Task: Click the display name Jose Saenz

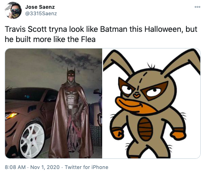Action: 40,7
